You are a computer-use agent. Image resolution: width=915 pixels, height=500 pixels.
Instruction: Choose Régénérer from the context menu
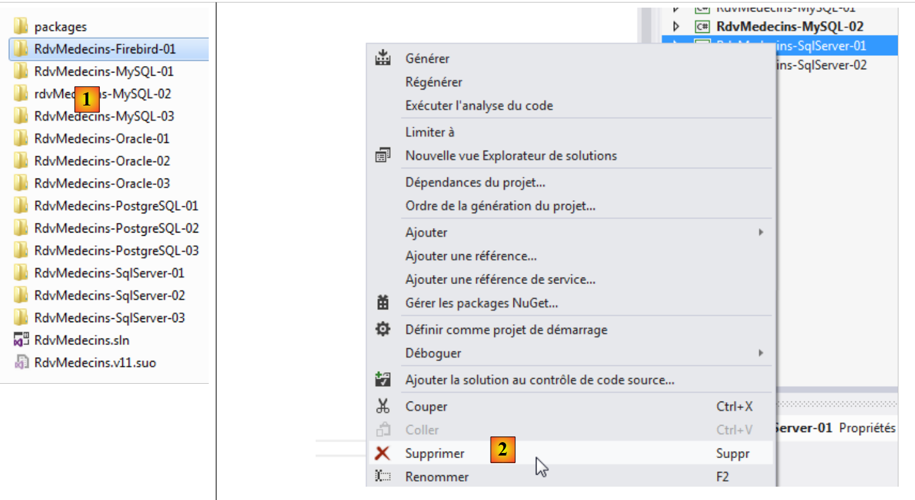point(434,82)
